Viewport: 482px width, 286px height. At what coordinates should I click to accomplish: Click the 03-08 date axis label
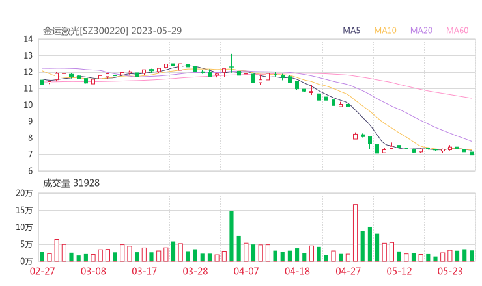coord(93,271)
